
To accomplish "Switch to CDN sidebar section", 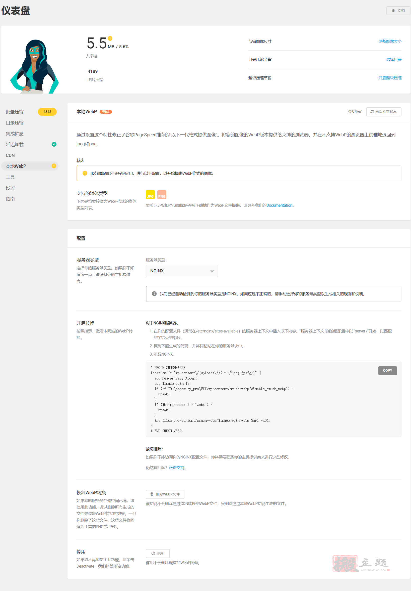I will [10, 155].
